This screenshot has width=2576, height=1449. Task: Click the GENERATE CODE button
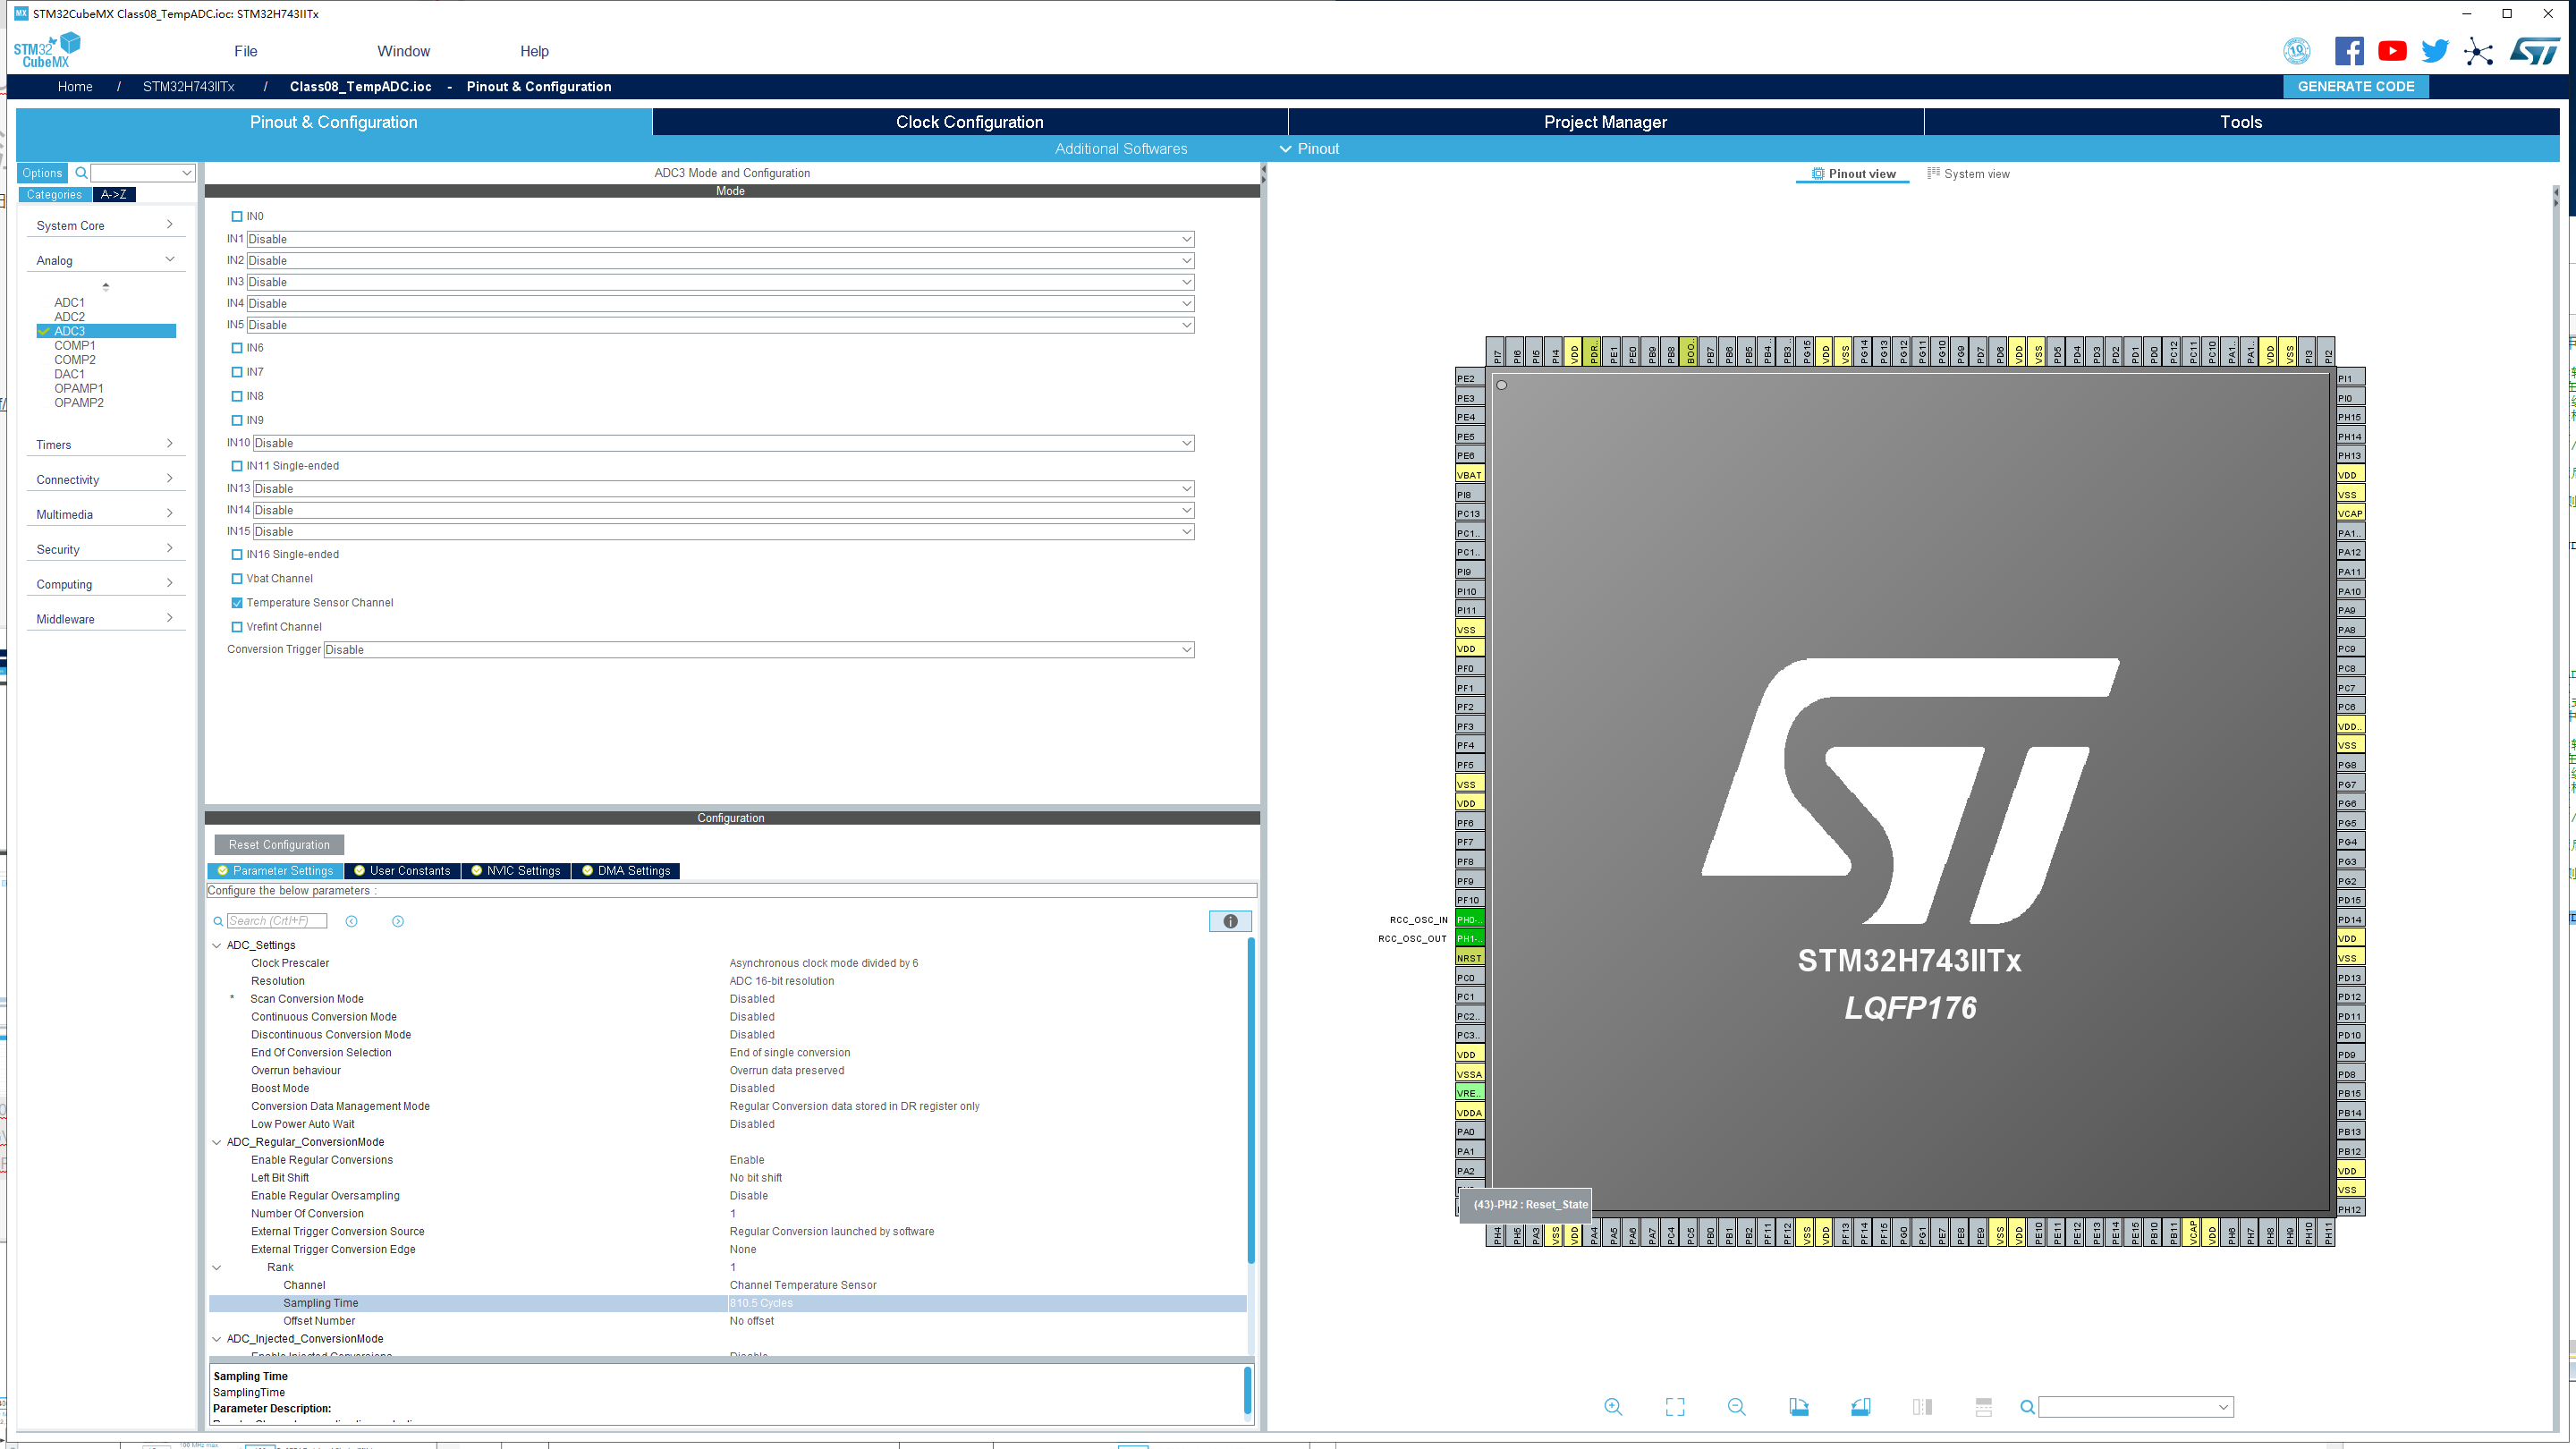pyautogui.click(x=2356, y=87)
